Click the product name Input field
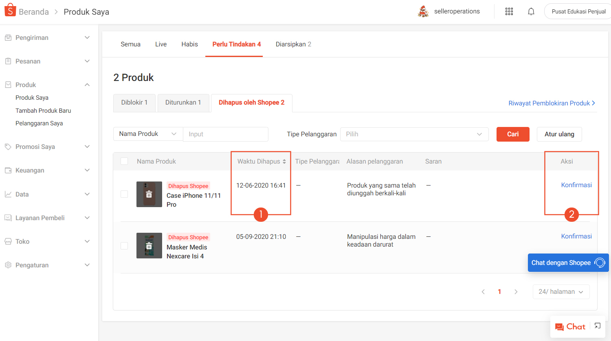This screenshot has height=341, width=611. point(225,134)
